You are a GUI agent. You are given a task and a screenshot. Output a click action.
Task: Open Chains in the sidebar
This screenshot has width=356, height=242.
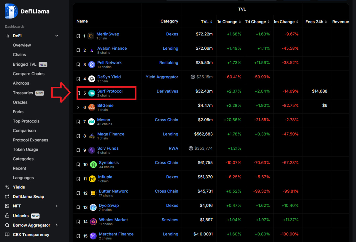(x=19, y=55)
